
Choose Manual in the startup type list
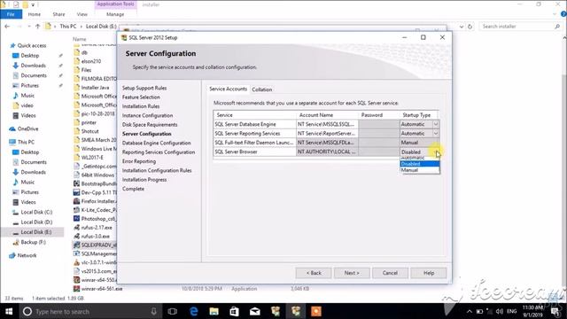[x=419, y=170]
